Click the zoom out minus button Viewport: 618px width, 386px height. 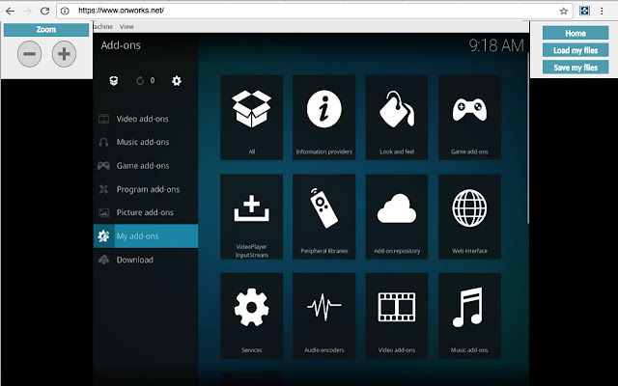[29, 55]
